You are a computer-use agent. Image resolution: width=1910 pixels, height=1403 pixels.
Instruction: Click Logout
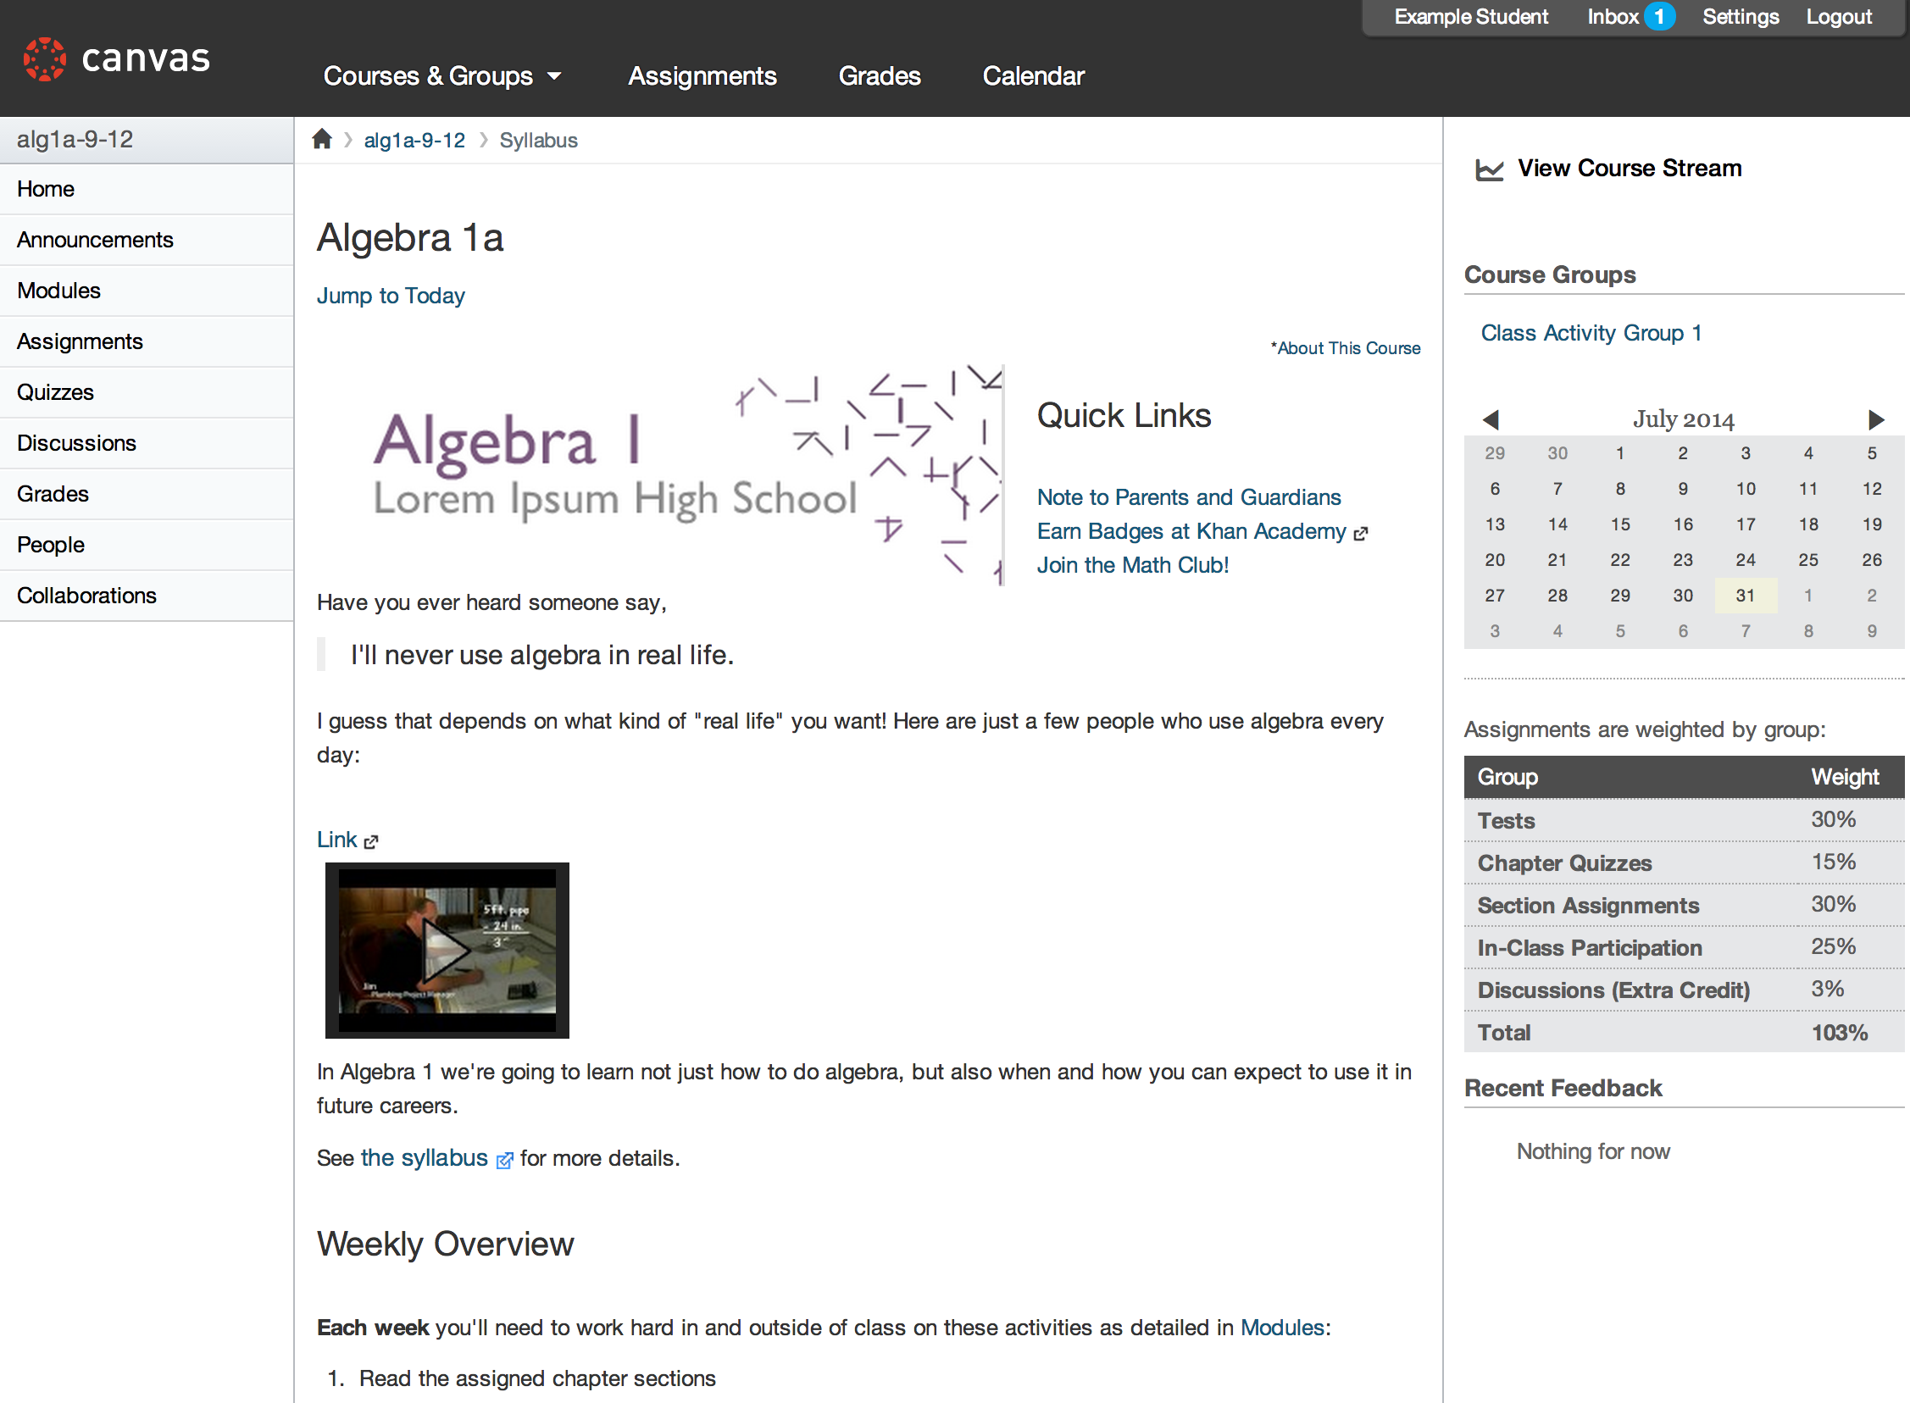pyautogui.click(x=1839, y=17)
